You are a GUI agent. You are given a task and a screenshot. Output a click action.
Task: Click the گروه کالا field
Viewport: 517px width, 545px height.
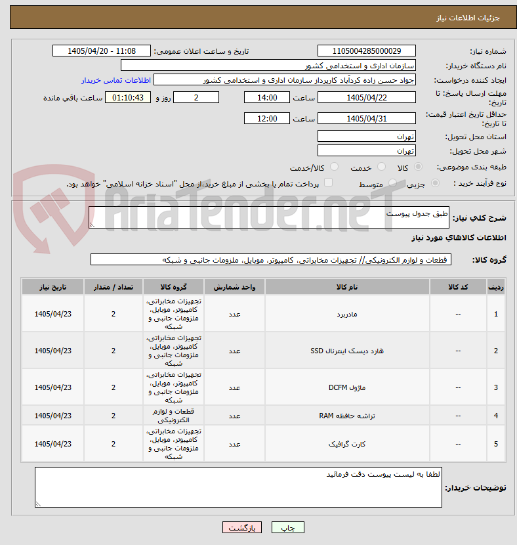pos(271,259)
